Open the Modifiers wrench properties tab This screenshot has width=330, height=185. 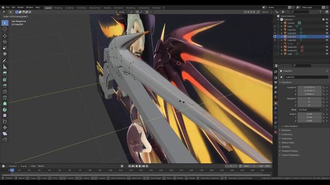click(x=276, y=108)
